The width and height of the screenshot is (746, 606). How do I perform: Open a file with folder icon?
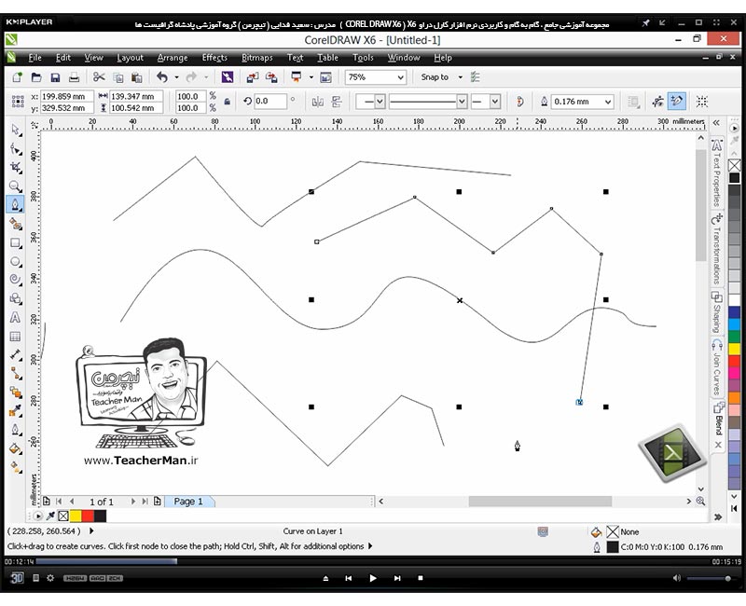click(x=36, y=77)
